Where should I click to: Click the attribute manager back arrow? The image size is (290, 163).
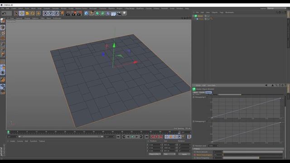tap(266, 85)
